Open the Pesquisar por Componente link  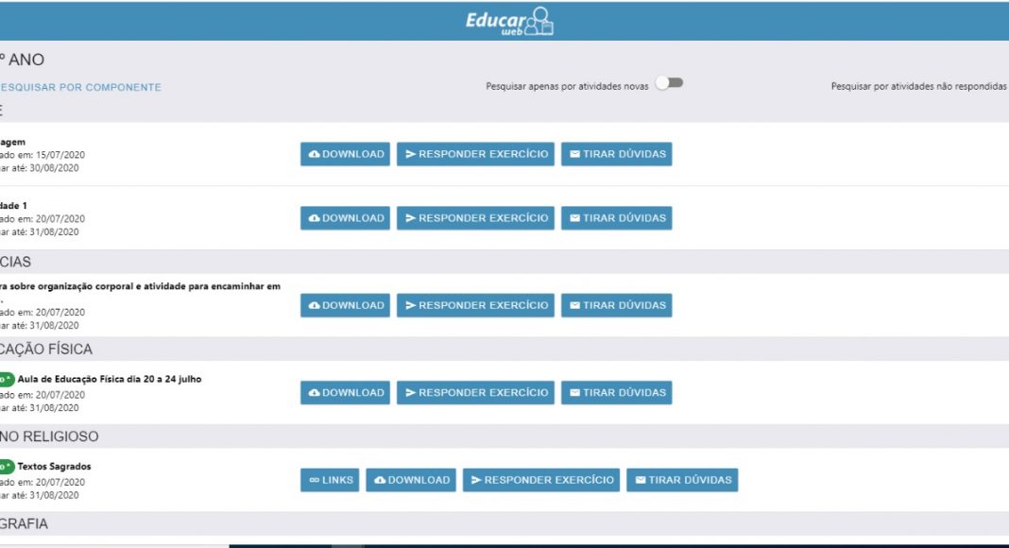coord(80,88)
